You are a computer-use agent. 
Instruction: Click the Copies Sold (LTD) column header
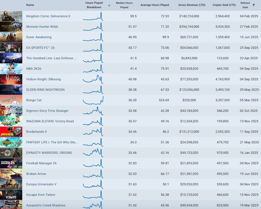coord(224,5)
